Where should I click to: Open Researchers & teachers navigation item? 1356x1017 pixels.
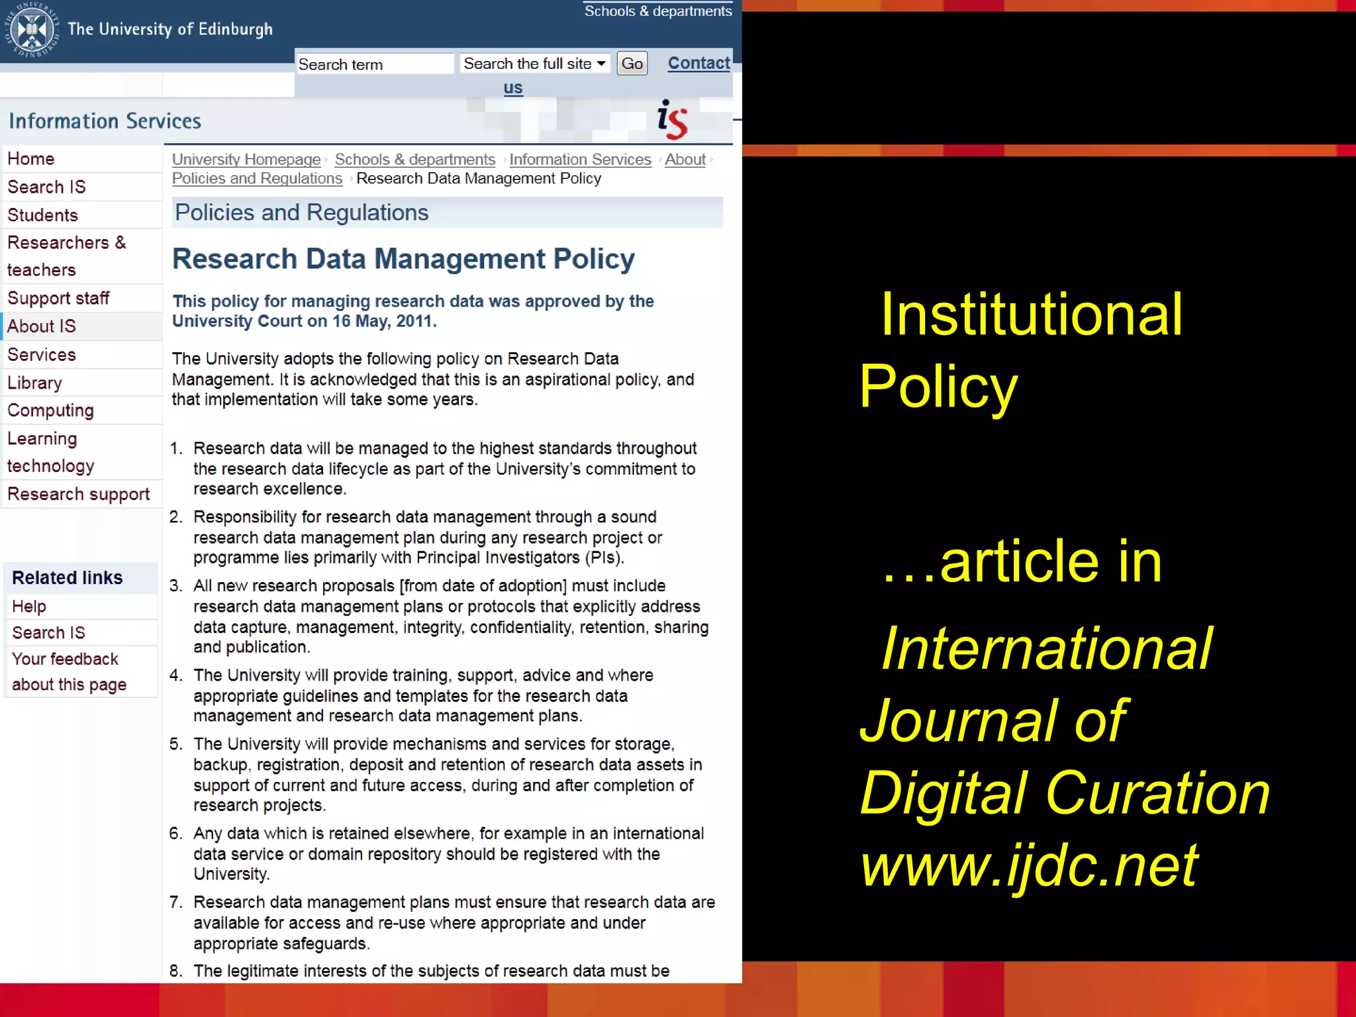pyautogui.click(x=83, y=256)
